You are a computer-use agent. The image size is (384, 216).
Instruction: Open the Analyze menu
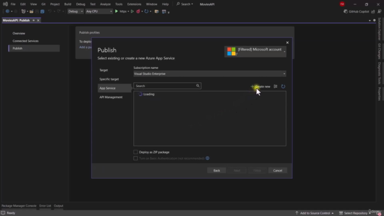pos(106,4)
